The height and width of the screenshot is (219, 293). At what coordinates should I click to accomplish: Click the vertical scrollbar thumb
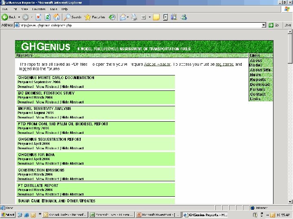[290, 49]
